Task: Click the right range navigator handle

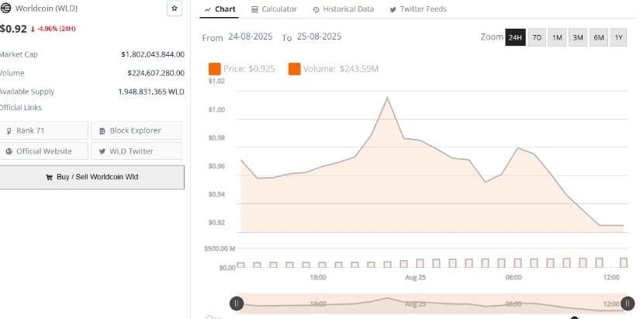Action: 628,303
